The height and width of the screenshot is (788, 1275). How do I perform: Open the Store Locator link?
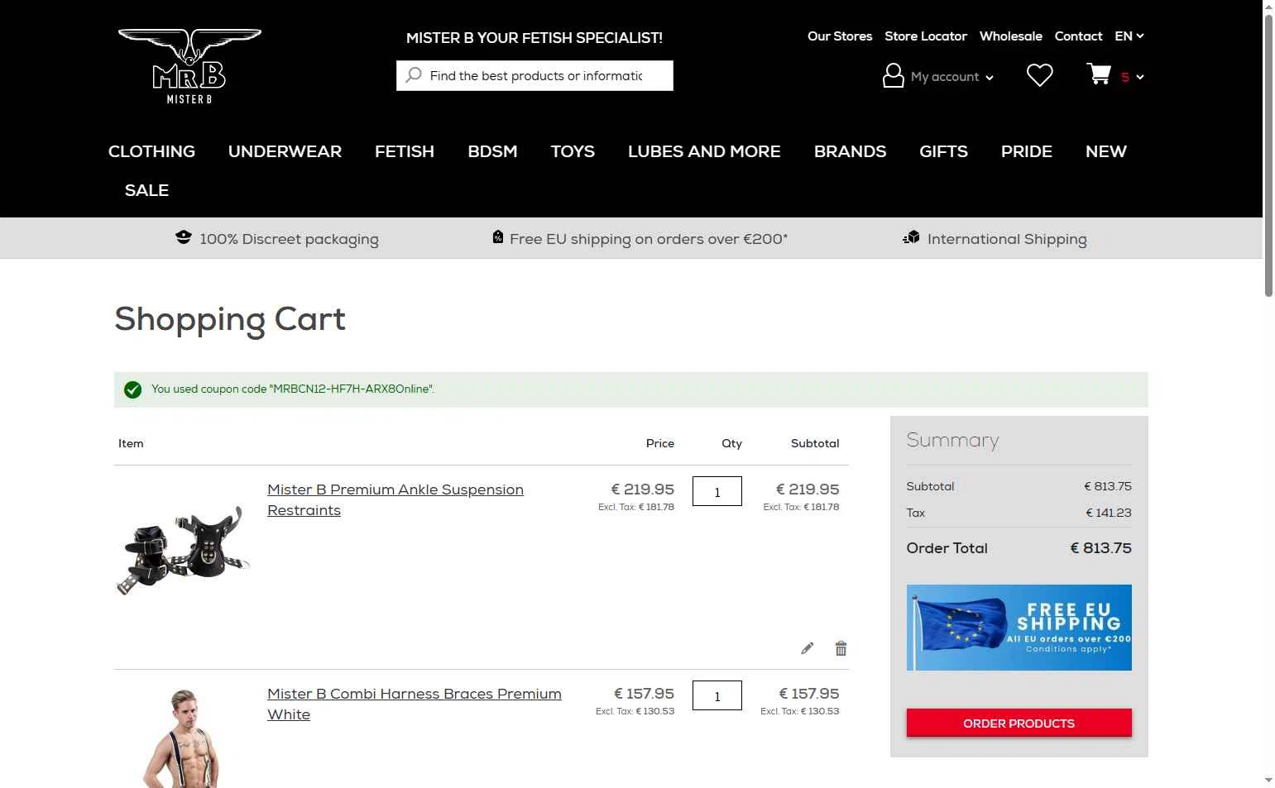(926, 36)
